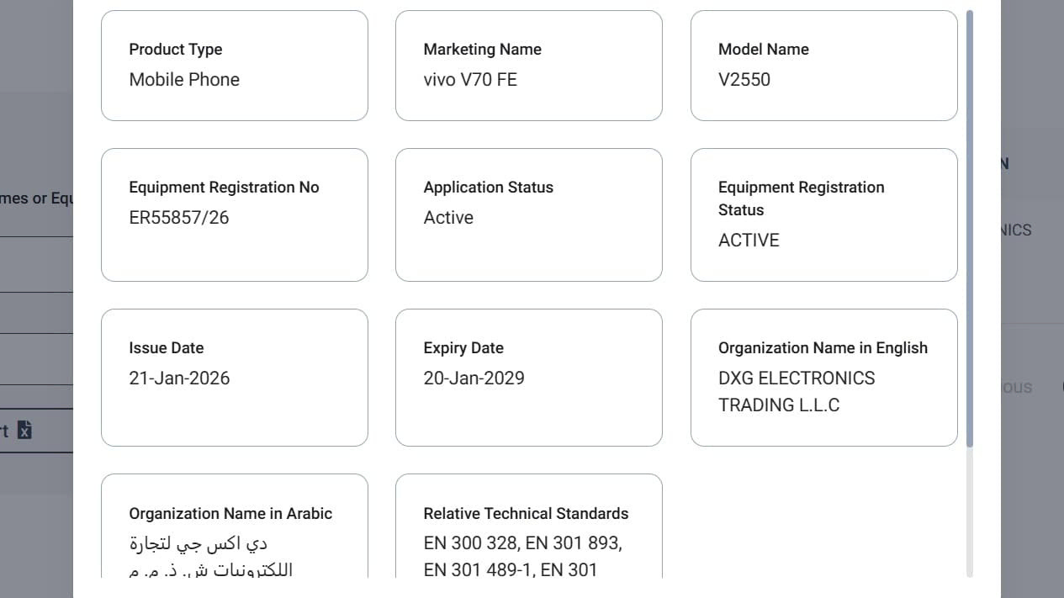Select the issue date 21-Jan-2026
The image size is (1064, 598).
click(x=179, y=378)
